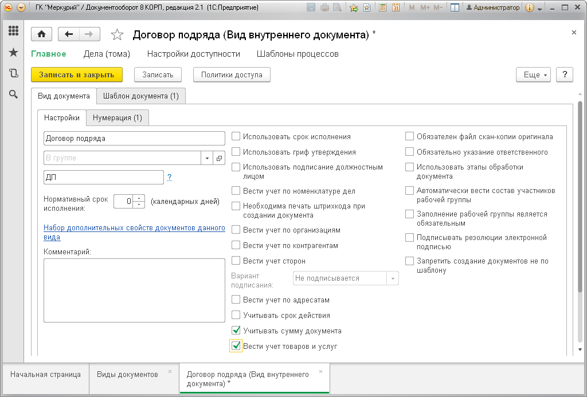Expand the Вариант подписания dropdown

click(x=393, y=278)
